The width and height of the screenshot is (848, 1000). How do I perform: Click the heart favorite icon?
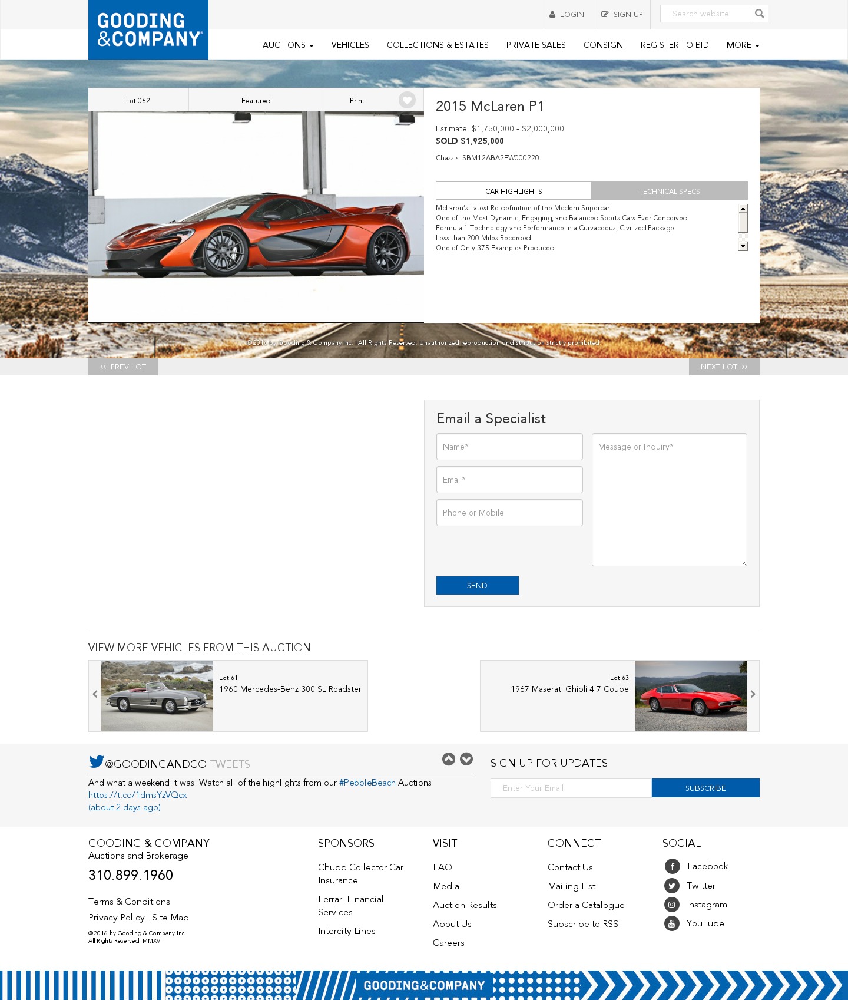pos(407,100)
